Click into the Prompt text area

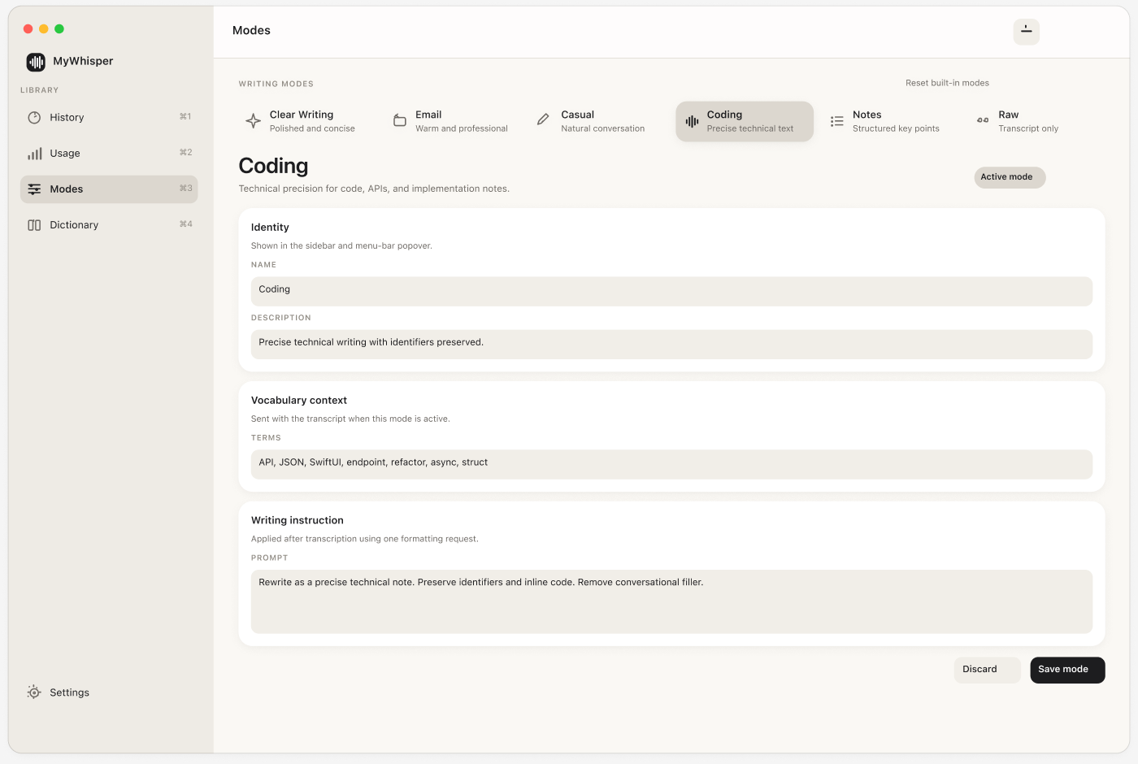671,601
